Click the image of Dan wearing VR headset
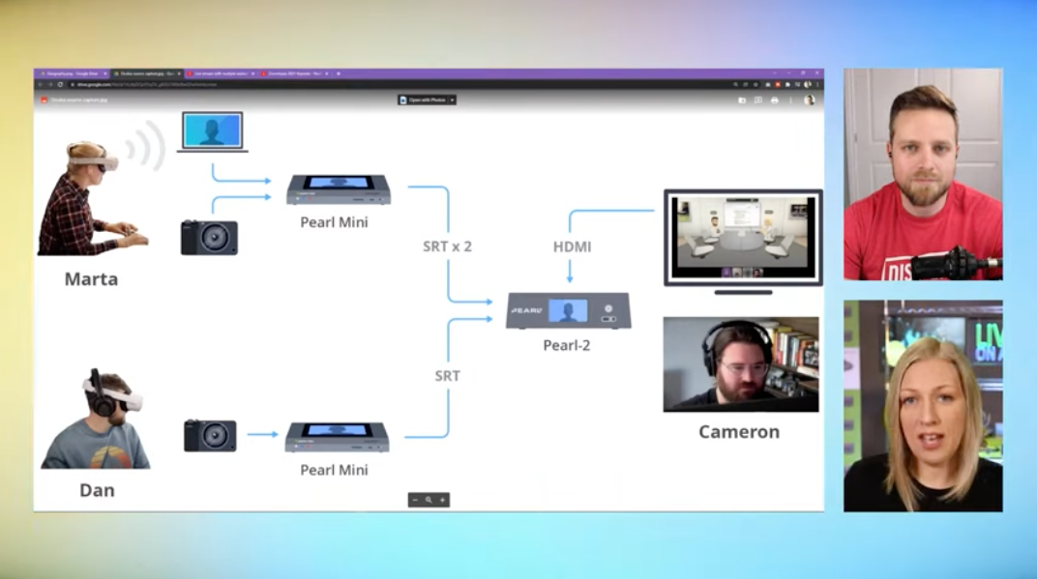The width and height of the screenshot is (1037, 579). click(x=96, y=420)
